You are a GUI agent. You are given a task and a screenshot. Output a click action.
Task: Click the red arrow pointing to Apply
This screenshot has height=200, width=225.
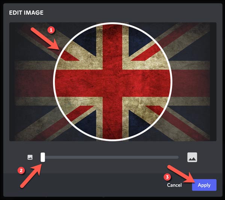[x=181, y=174]
